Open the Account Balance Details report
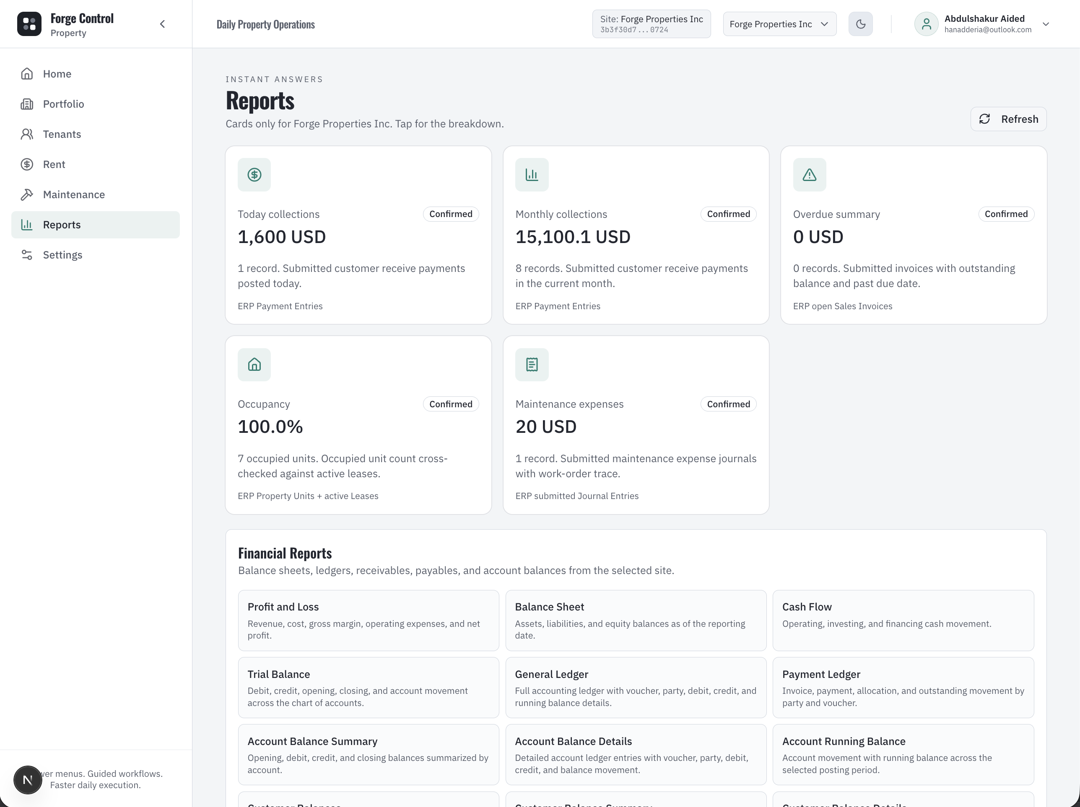The width and height of the screenshot is (1080, 807). tap(636, 755)
